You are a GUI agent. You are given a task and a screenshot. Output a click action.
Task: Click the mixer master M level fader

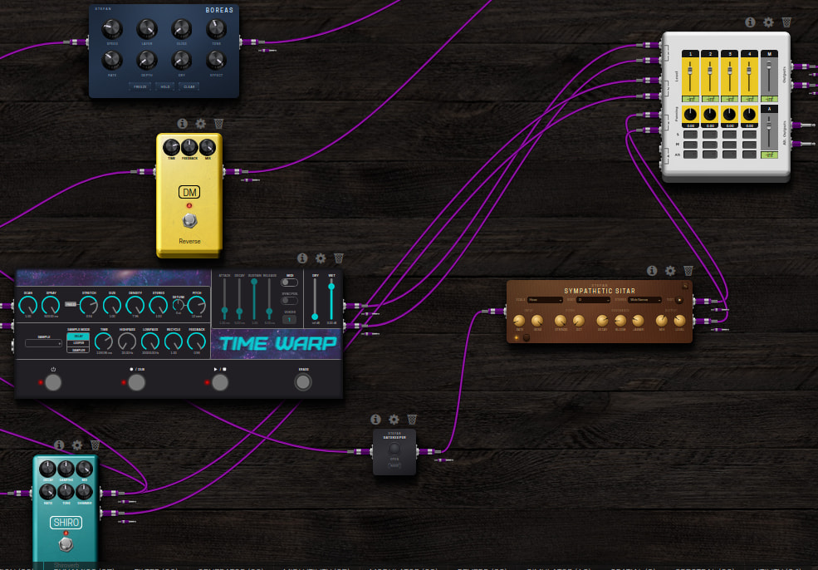(x=768, y=65)
